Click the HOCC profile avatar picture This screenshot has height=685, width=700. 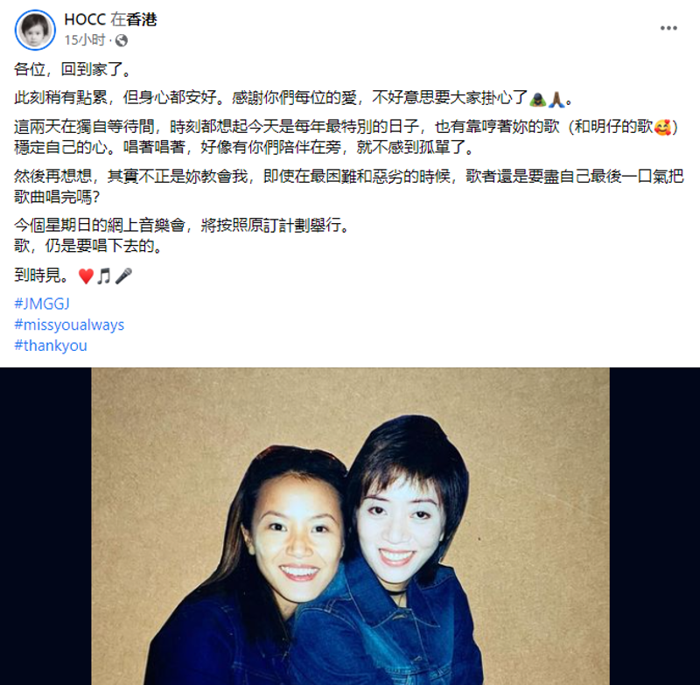click(x=35, y=30)
